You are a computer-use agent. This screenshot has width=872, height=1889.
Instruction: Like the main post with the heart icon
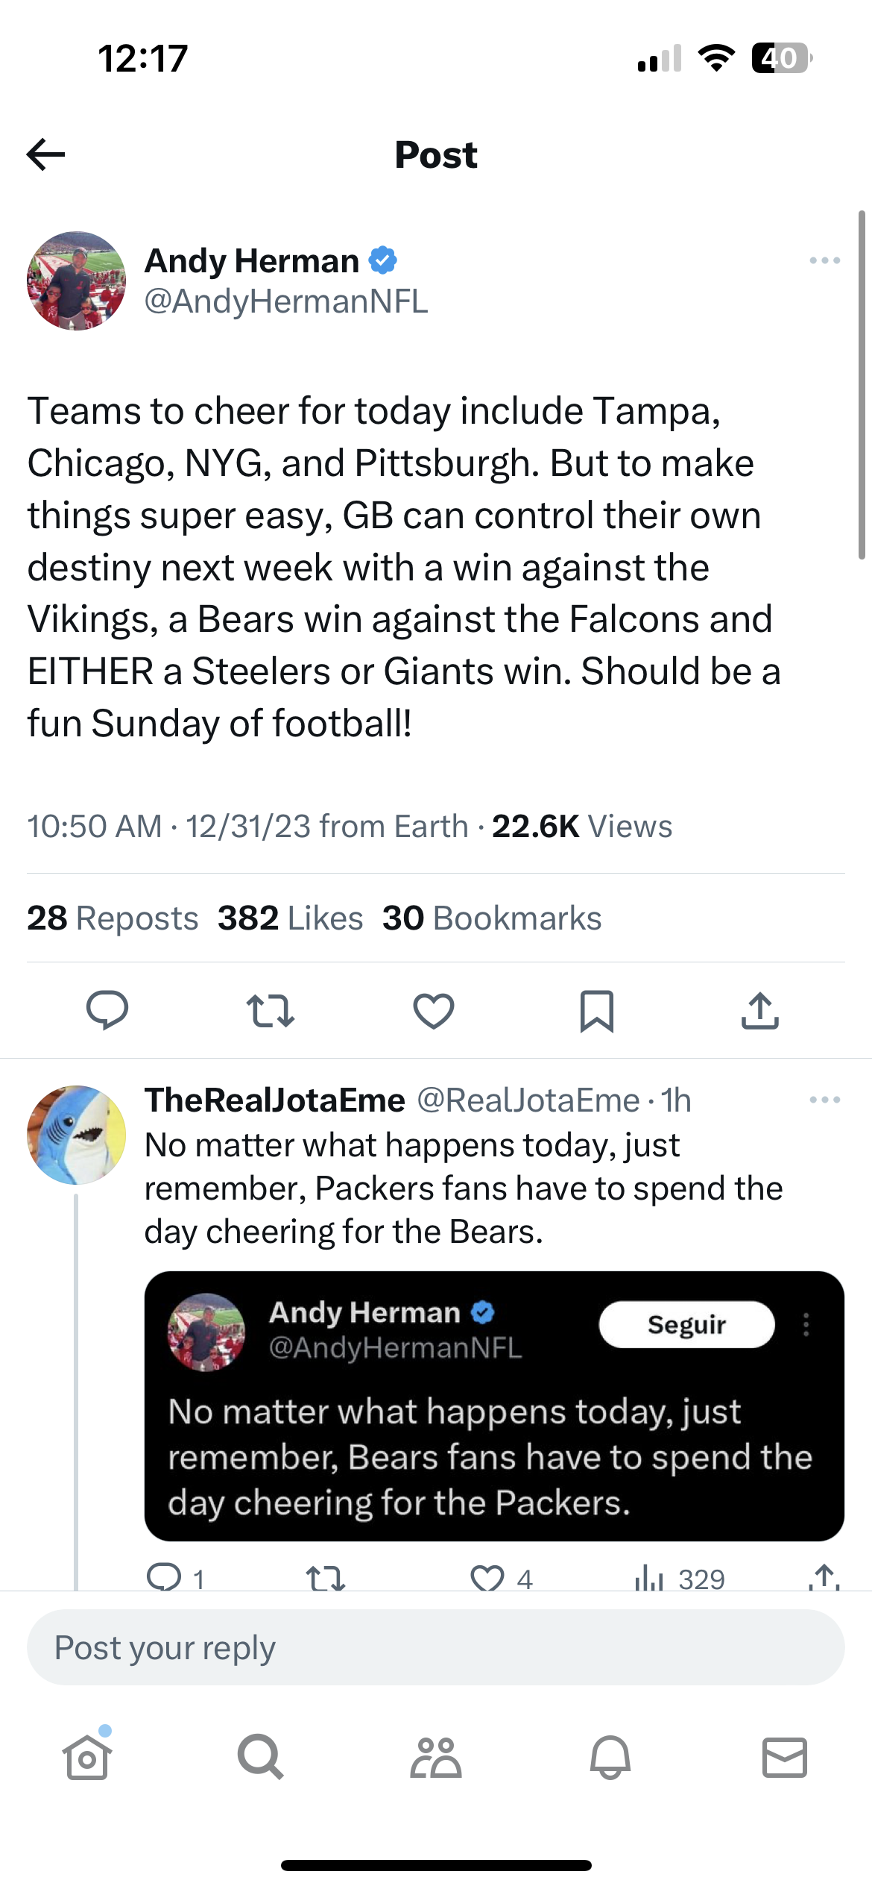coord(434,1012)
